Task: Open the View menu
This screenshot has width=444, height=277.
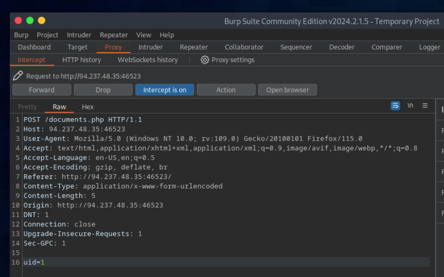Action: coord(143,35)
